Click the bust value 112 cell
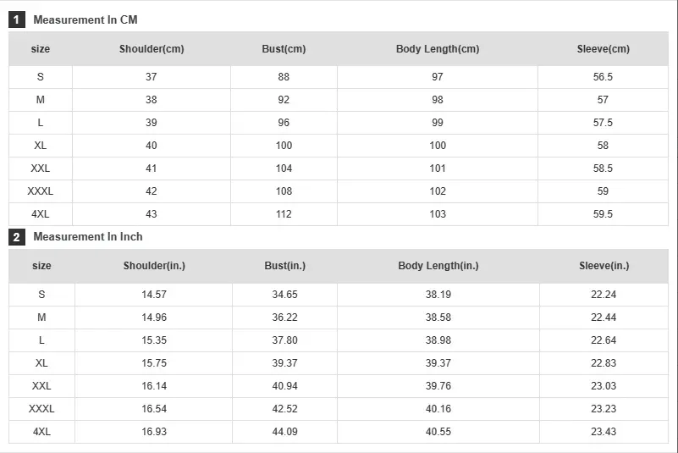 284,214
